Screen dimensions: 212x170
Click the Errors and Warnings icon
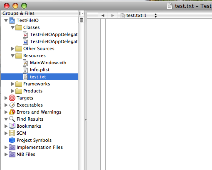tap(12, 112)
